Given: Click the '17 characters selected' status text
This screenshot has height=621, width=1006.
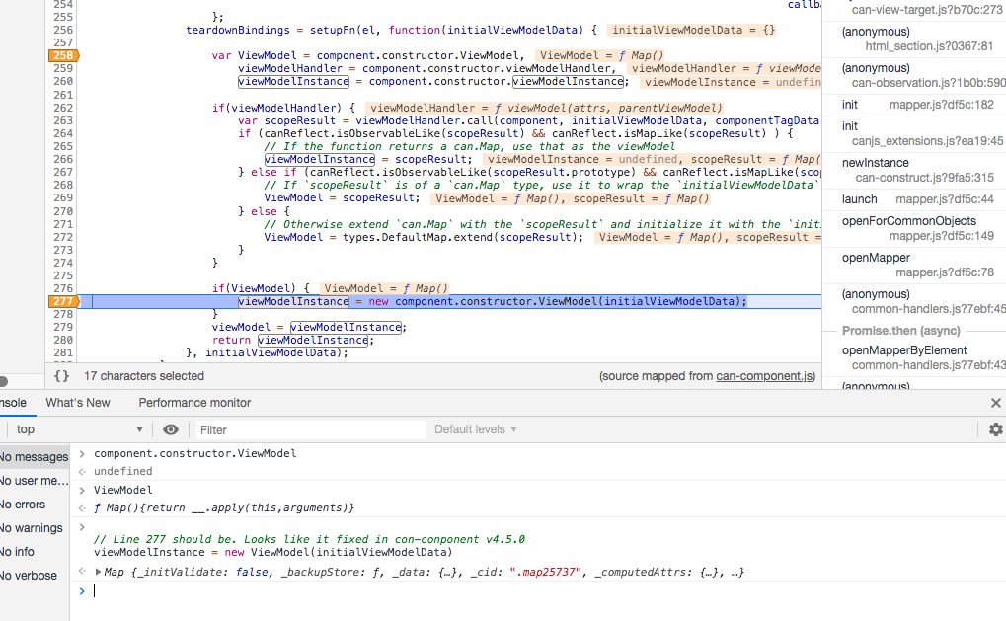Looking at the screenshot, I should point(144,376).
